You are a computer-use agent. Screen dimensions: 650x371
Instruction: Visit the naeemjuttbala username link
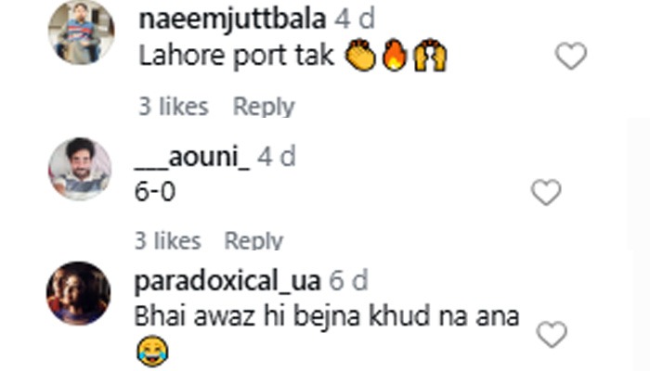[232, 19]
